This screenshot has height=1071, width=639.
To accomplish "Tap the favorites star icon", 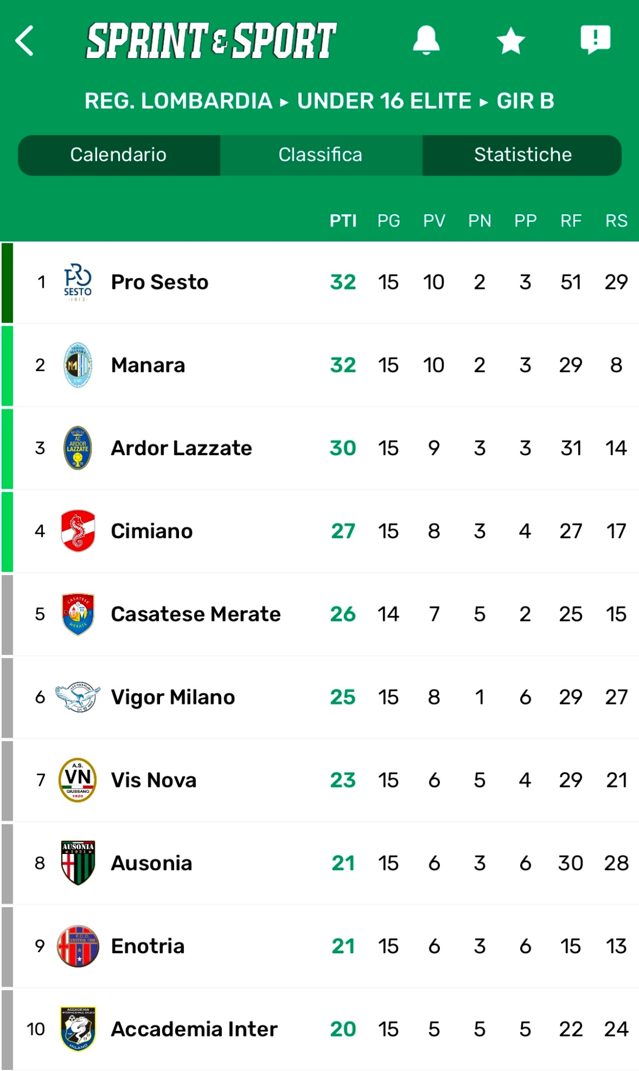I will pos(511,41).
